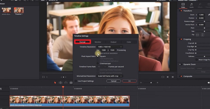
Task: Jump to last frame button
Action: pos(173,77)
